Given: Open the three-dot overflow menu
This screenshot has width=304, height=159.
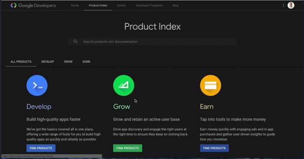Looking at the screenshot, I should (x=283, y=6).
